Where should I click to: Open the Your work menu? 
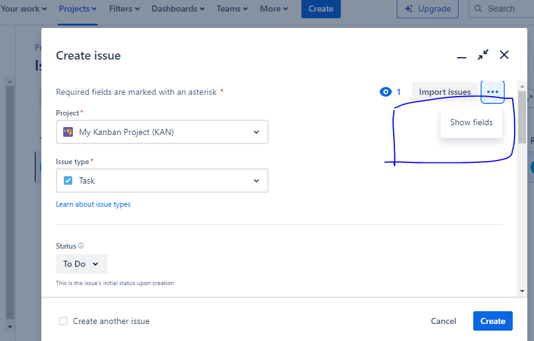tap(24, 9)
